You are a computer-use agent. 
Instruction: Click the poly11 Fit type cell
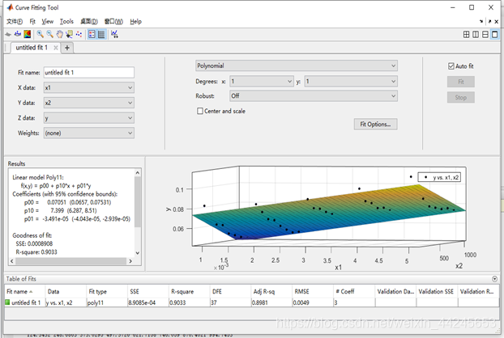(x=107, y=302)
